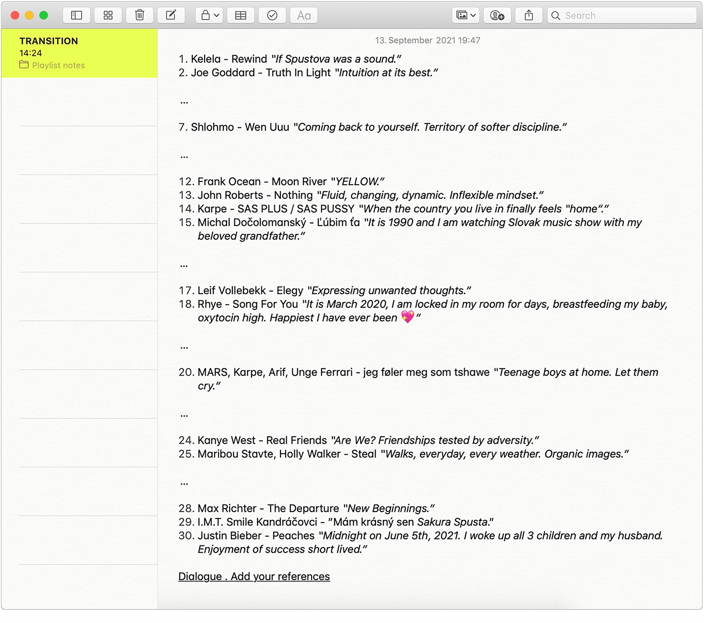Click the sparkling heart emoji
Viewport: 704px width, 623px height.
tap(407, 316)
